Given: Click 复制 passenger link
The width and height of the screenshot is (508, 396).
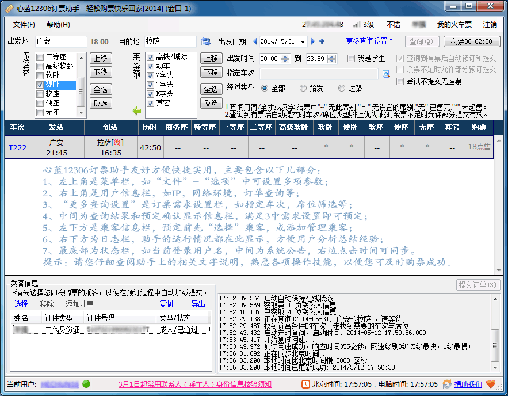Looking at the screenshot, I should [166, 304].
